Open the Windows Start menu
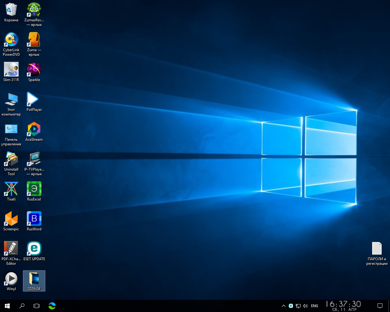This screenshot has height=312, width=390. pos(7,306)
